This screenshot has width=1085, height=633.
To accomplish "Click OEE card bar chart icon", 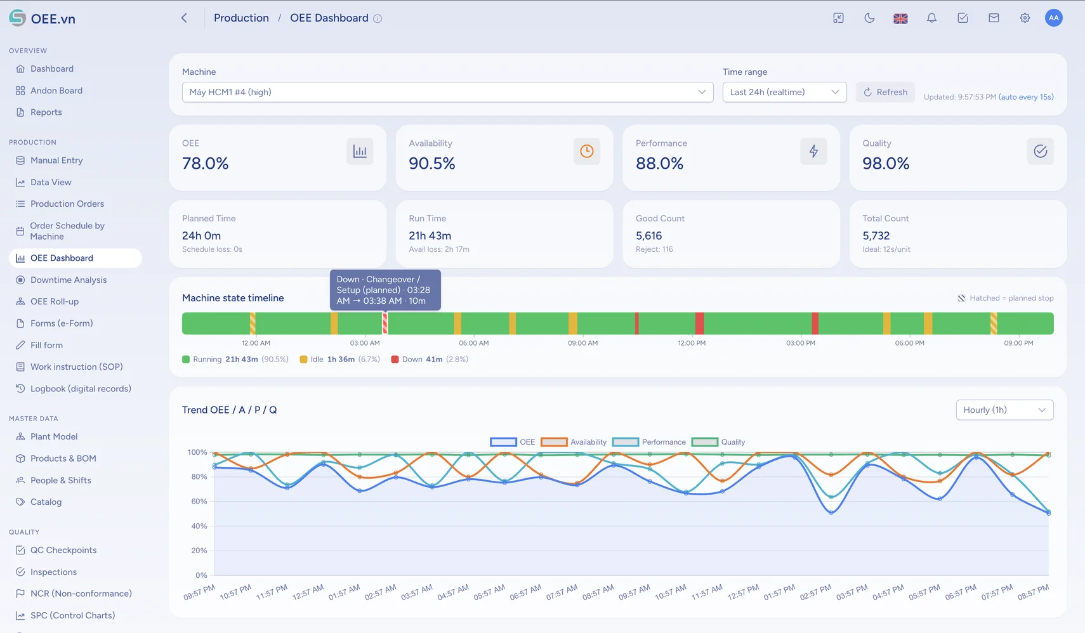I will (x=360, y=151).
